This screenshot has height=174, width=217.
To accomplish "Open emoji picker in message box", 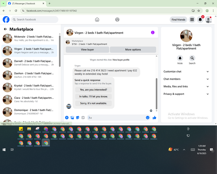I will pos(148,117).
